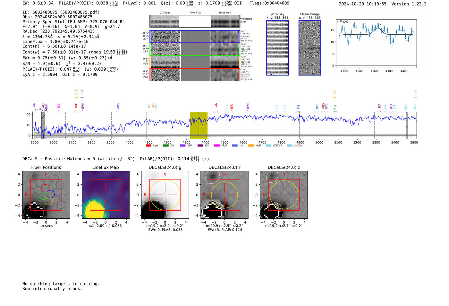Screen dimensions: 449x306
Task: Click the Weighted Sum 2D spectrum strip
Action: [x=195, y=21]
